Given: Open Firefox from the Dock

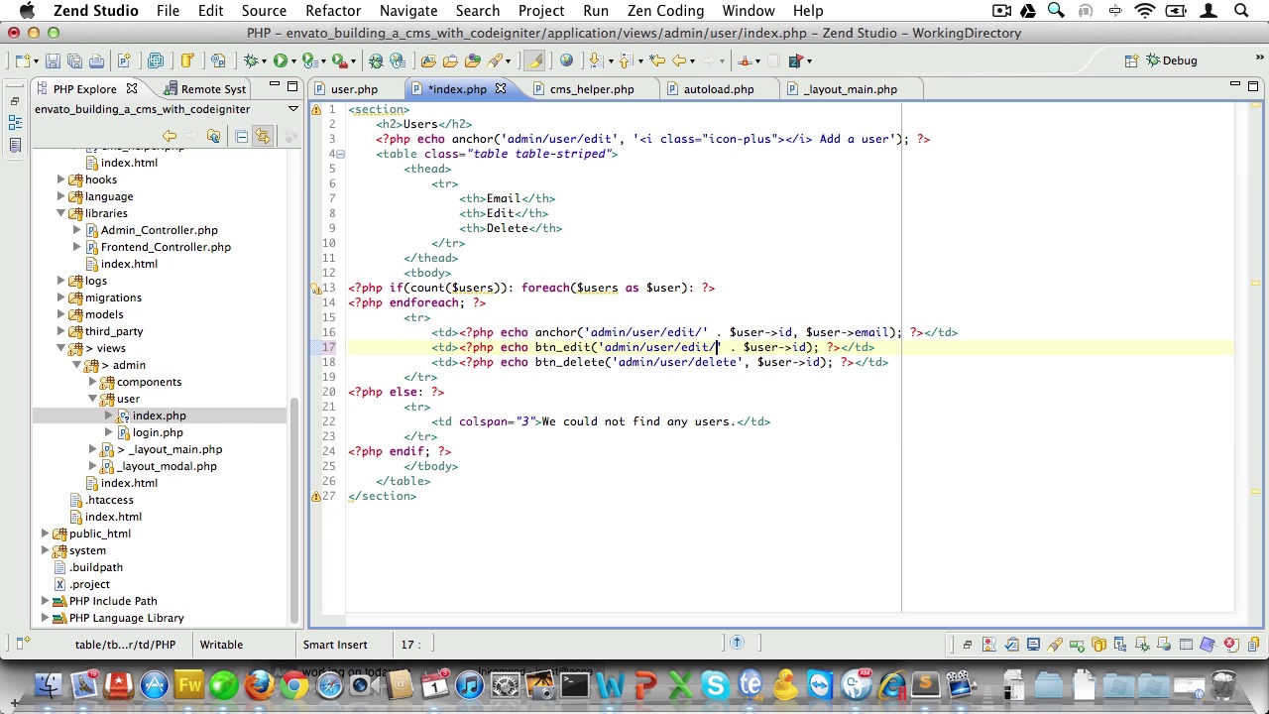Looking at the screenshot, I should click(259, 684).
